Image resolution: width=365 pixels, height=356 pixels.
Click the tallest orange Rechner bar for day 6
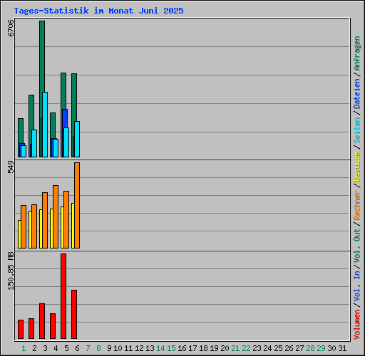pyautogui.click(x=77, y=205)
